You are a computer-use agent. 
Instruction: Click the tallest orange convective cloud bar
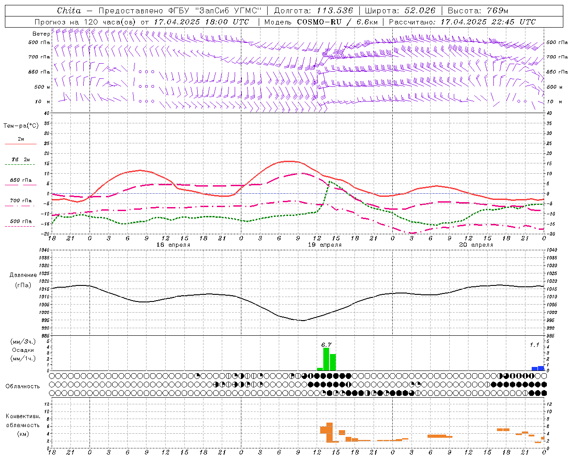tap(330, 432)
